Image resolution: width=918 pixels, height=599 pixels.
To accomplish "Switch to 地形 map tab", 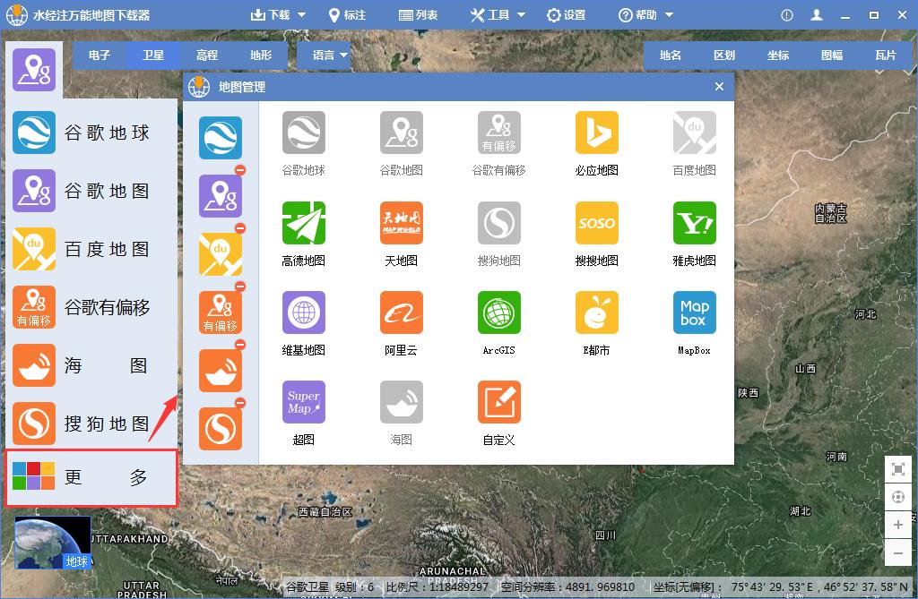I will (x=261, y=55).
